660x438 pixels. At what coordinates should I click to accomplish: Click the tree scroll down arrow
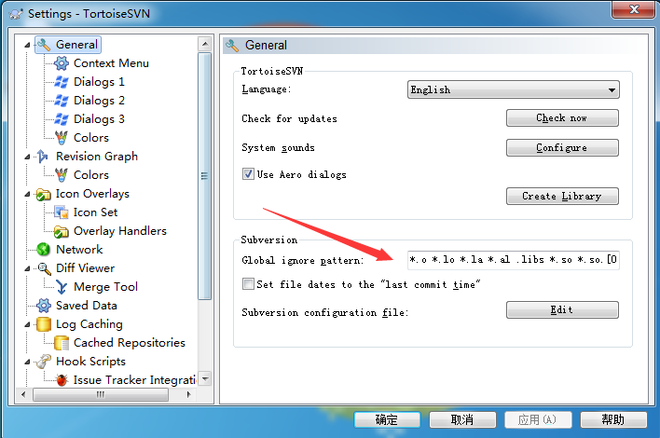pyautogui.click(x=204, y=378)
